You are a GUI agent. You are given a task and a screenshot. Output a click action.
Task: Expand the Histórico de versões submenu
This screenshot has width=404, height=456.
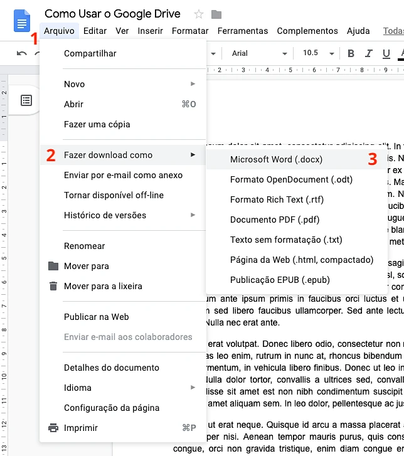[x=193, y=215]
